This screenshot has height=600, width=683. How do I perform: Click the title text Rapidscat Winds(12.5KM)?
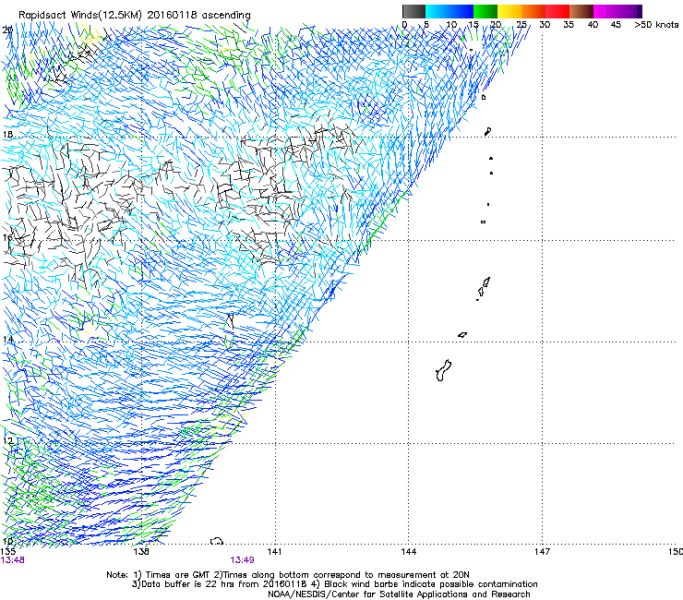(x=80, y=15)
